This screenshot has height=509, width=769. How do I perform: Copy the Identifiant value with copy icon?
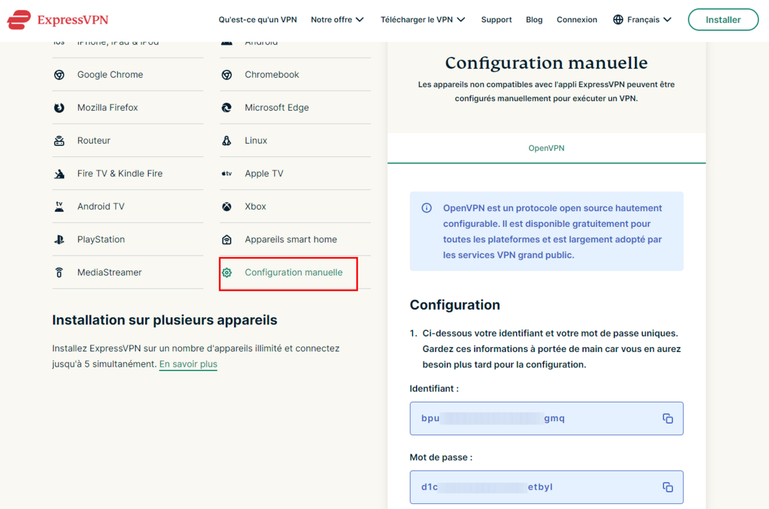668,419
